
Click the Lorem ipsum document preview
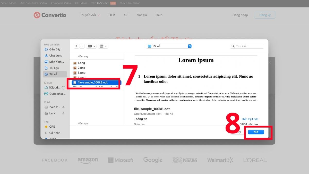tap(196, 78)
